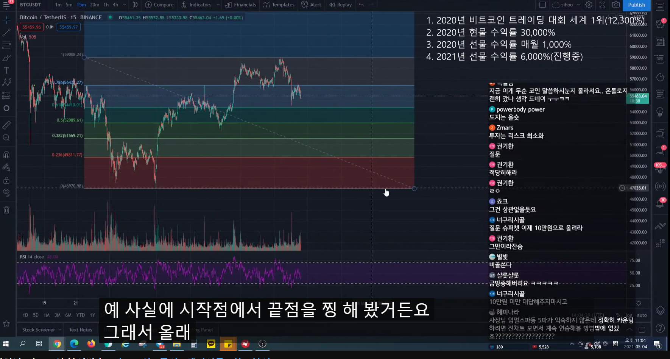
Task: Click the BTCUSDT symbol search field
Action: (31, 5)
